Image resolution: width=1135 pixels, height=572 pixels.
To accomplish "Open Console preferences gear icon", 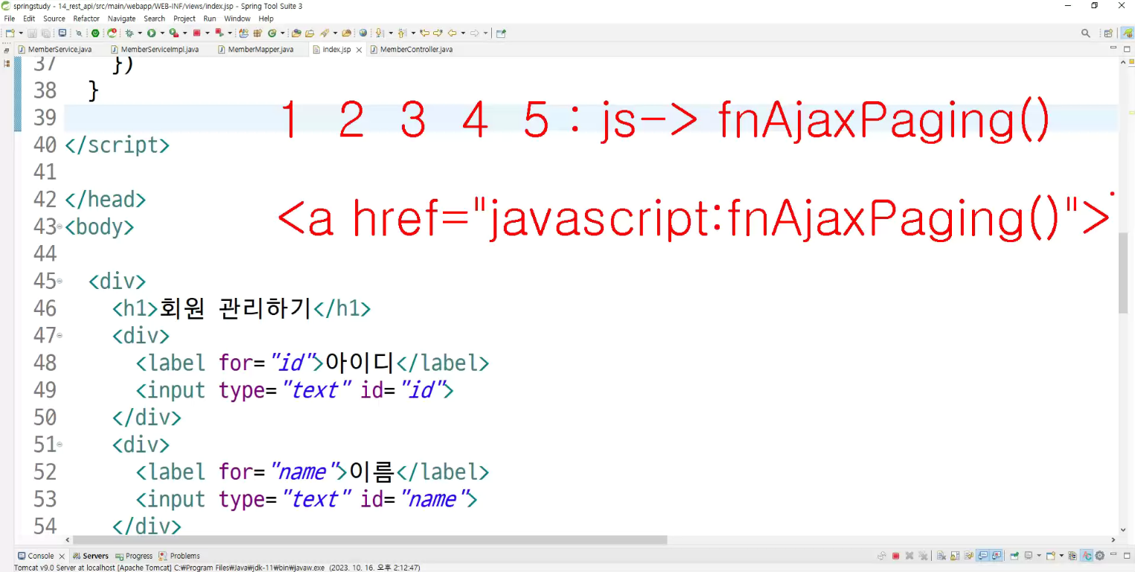I will point(1099,556).
